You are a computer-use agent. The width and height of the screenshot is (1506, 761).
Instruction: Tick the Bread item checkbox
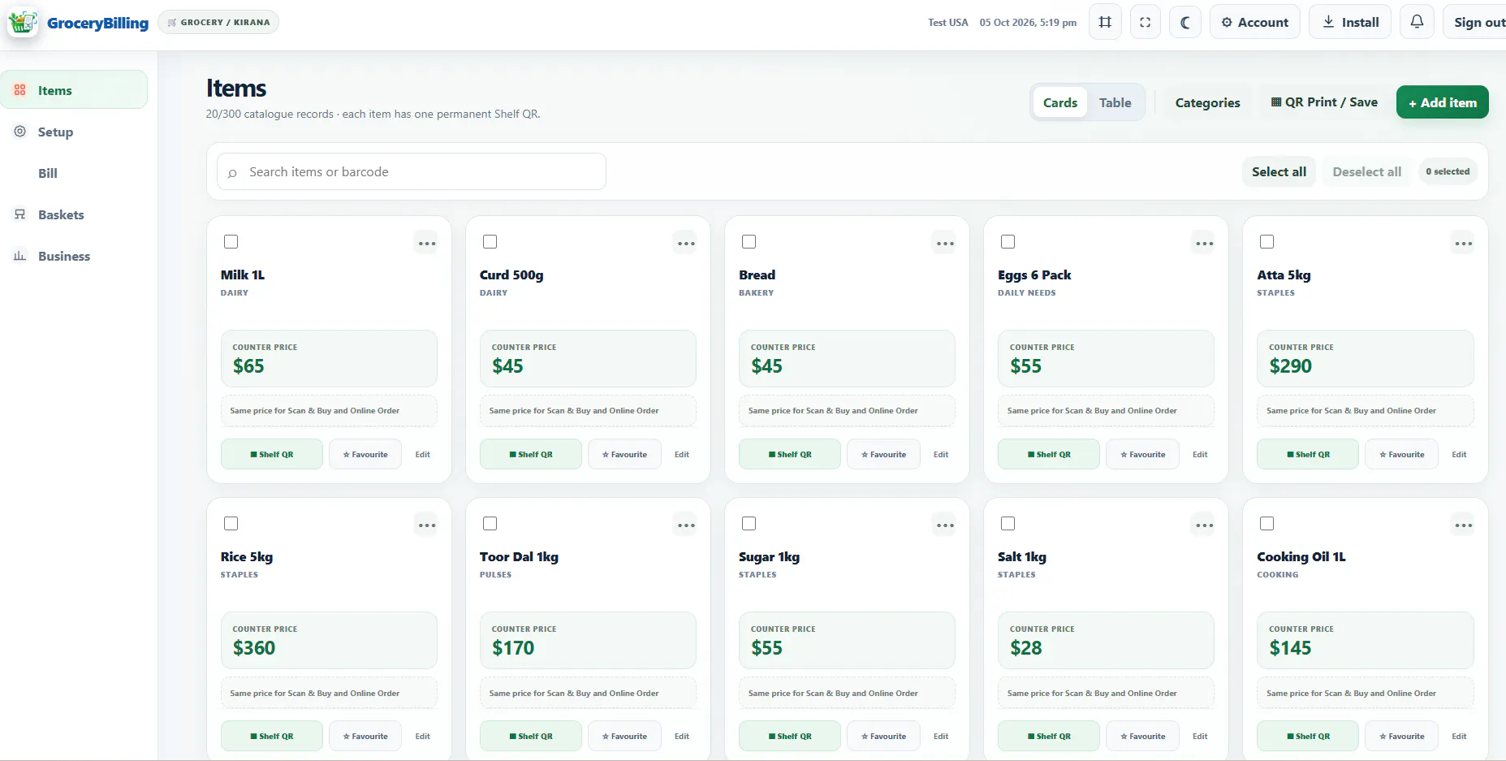click(749, 241)
